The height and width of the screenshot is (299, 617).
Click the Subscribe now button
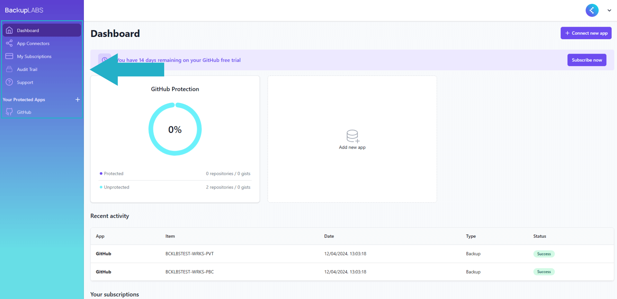pos(587,60)
